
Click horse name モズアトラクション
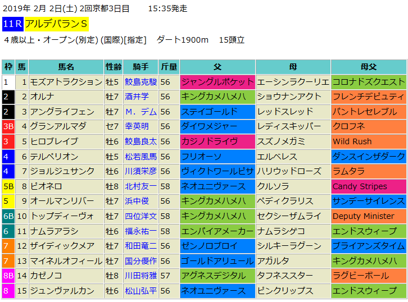click(66, 82)
